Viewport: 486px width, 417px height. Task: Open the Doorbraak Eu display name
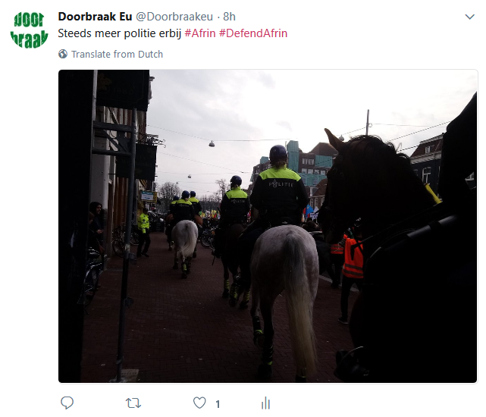(95, 17)
